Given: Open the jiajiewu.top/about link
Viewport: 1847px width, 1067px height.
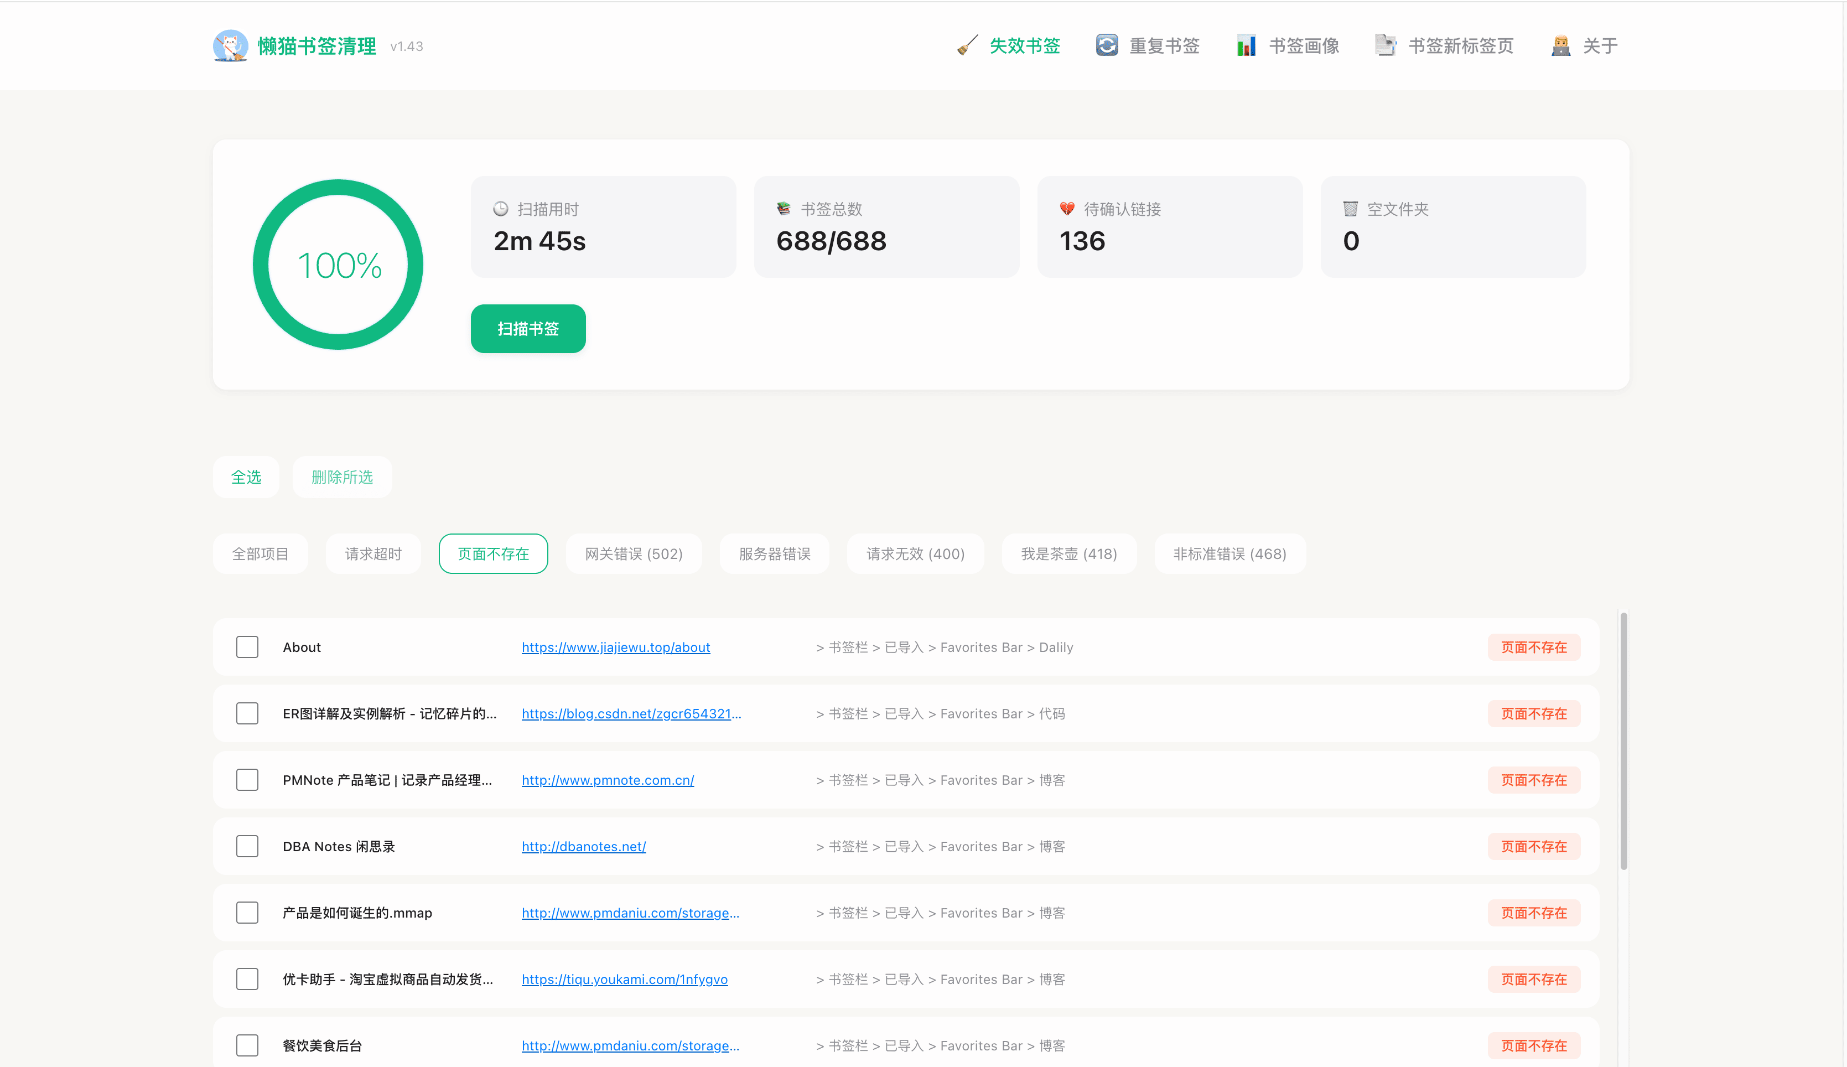Looking at the screenshot, I should point(615,647).
